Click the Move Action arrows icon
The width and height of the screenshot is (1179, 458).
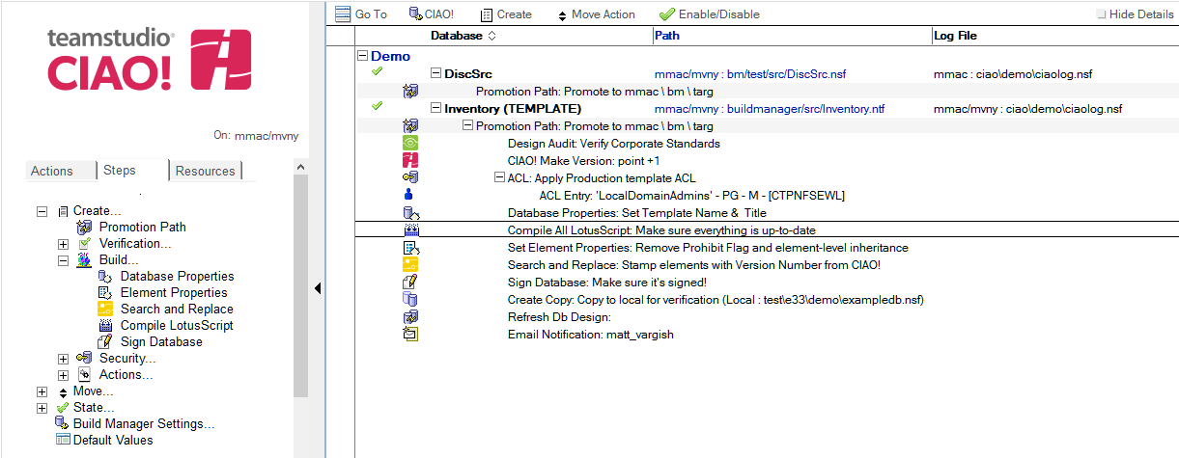(x=563, y=15)
